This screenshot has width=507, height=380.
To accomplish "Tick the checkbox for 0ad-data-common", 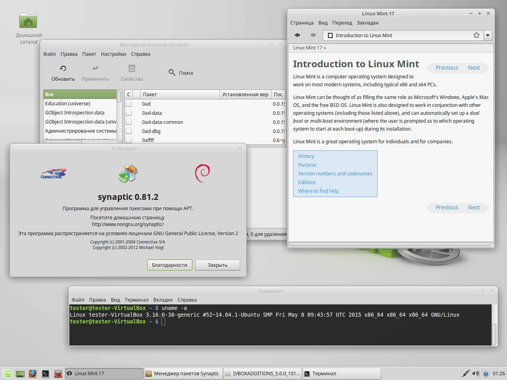I will pos(129,122).
